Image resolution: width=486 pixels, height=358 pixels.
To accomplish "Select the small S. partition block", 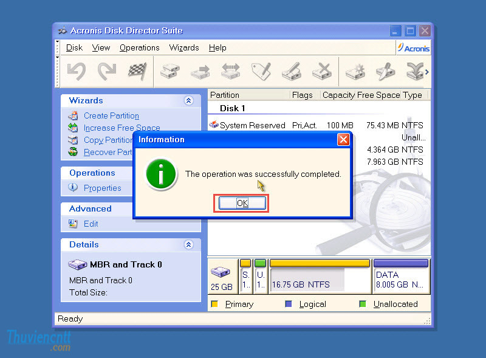I will (x=245, y=276).
